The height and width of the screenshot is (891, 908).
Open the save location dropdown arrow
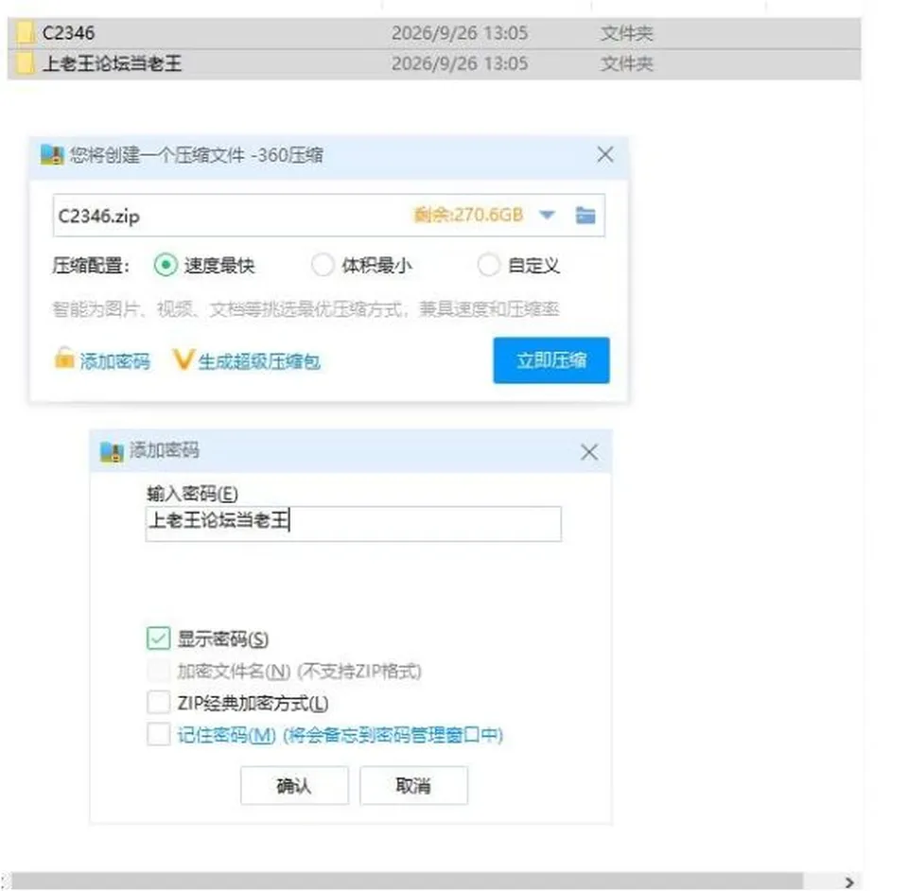coord(547,216)
